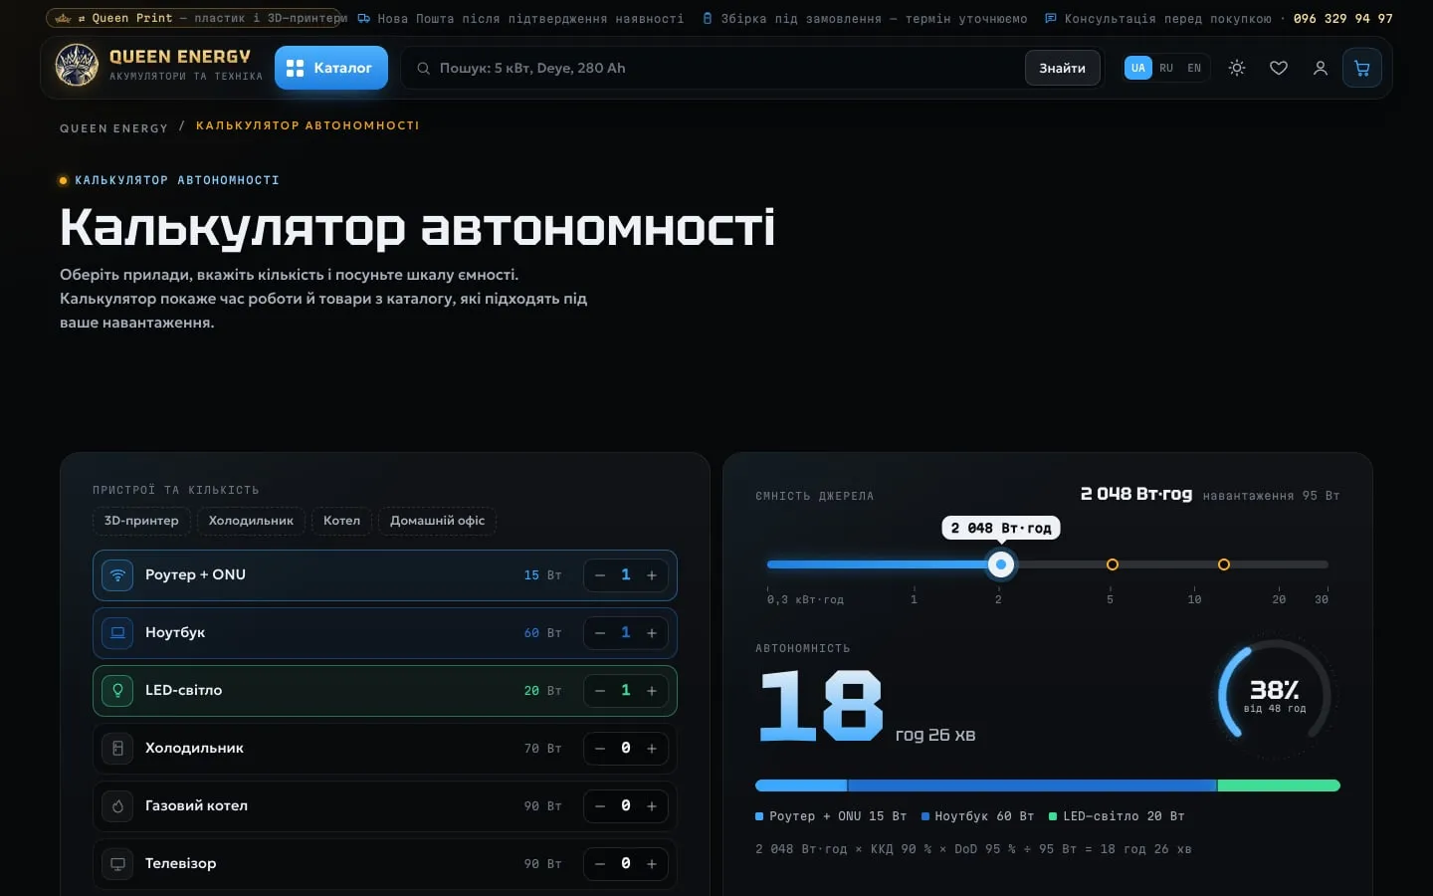Image resolution: width=1433 pixels, height=896 pixels.
Task: Click the Газовий котел flame icon
Action: pyautogui.click(x=117, y=806)
